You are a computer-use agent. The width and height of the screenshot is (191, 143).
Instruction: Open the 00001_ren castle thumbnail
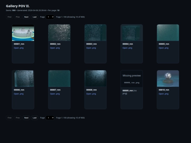coord(23,33)
